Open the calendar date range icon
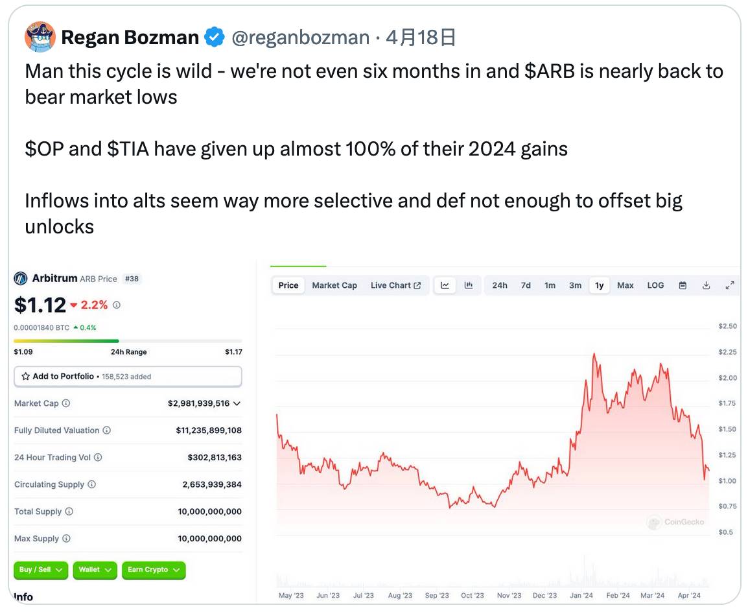This screenshot has width=748, height=612. [x=683, y=285]
